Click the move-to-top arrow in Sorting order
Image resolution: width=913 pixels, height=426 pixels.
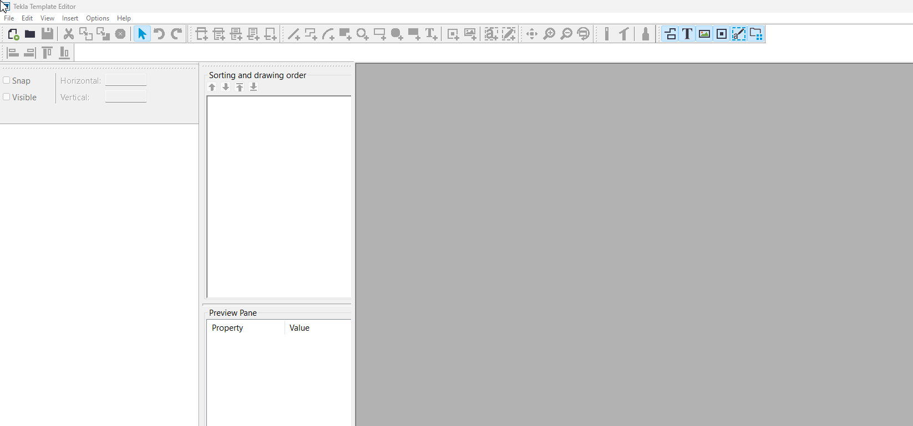point(240,87)
